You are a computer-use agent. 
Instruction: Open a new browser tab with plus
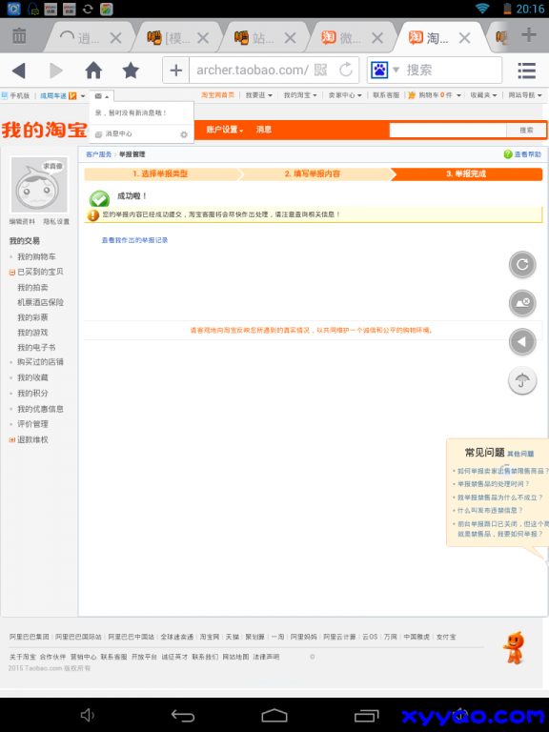[x=528, y=35]
